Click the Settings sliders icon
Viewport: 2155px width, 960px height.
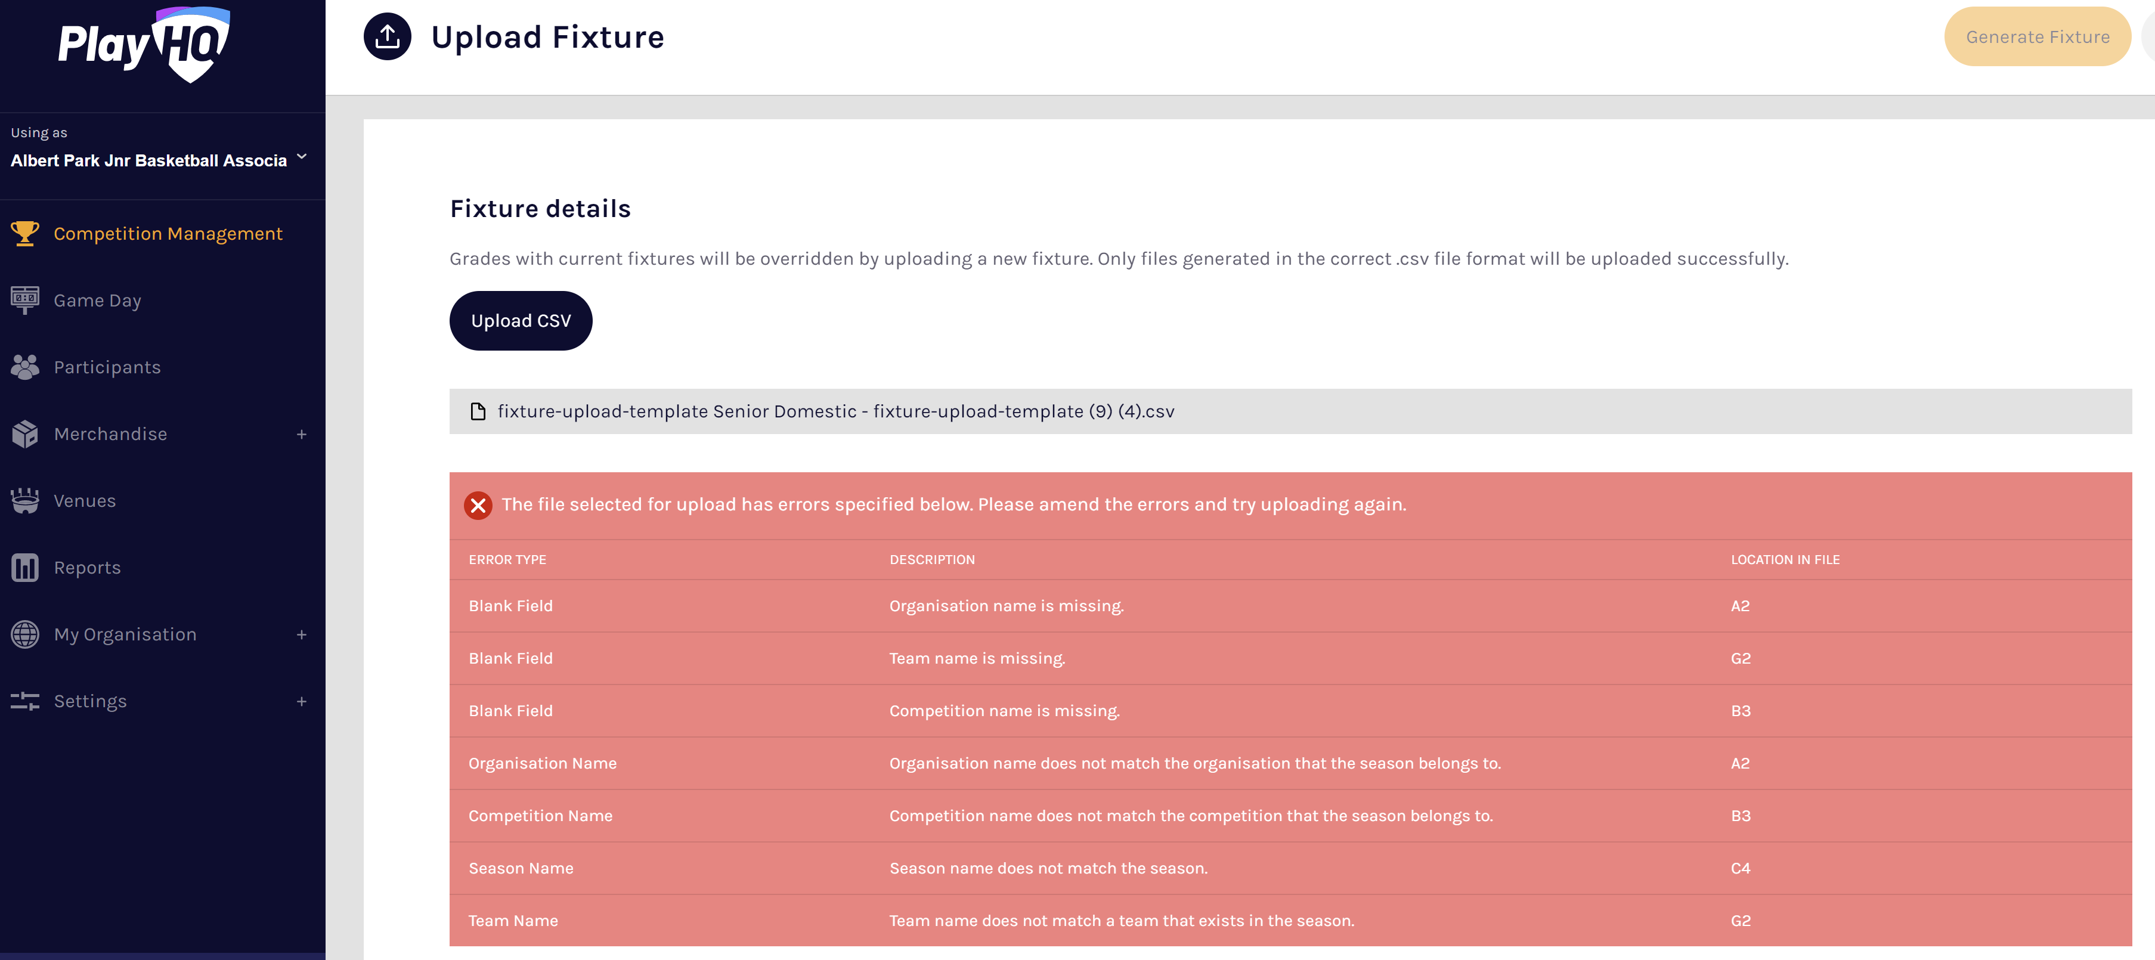pyautogui.click(x=25, y=701)
